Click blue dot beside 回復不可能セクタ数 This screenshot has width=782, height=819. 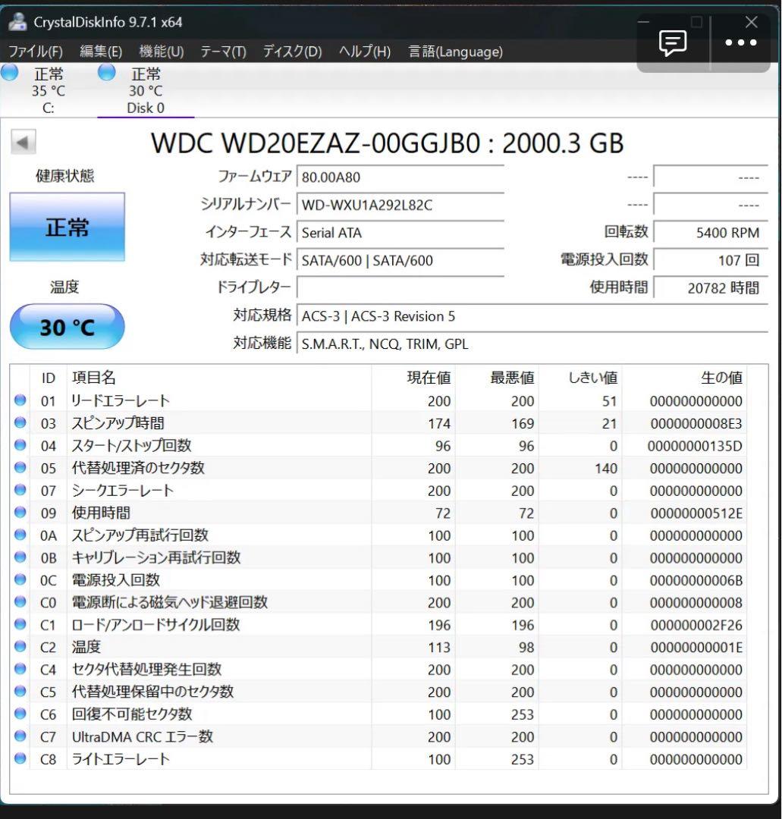point(19,714)
